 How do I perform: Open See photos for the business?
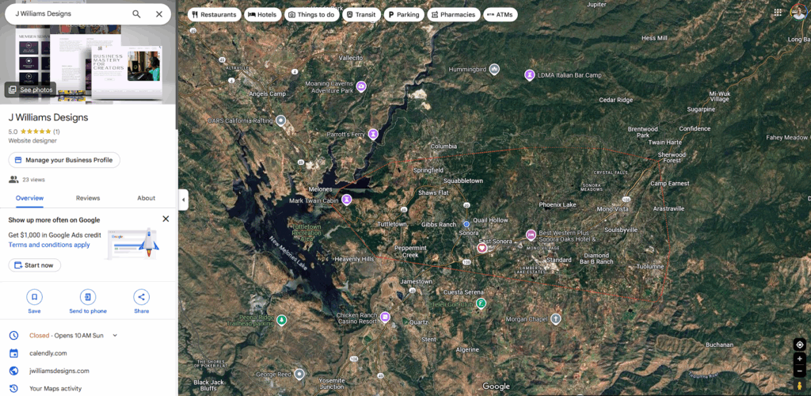31,89
